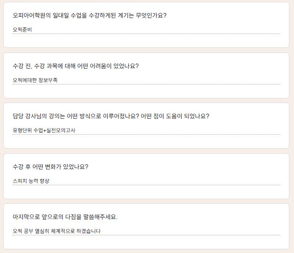This screenshot has height=253, width=294.
Task: Select the question '수강 후 어떤 변화가 있었나요?'
Action: coord(51,167)
